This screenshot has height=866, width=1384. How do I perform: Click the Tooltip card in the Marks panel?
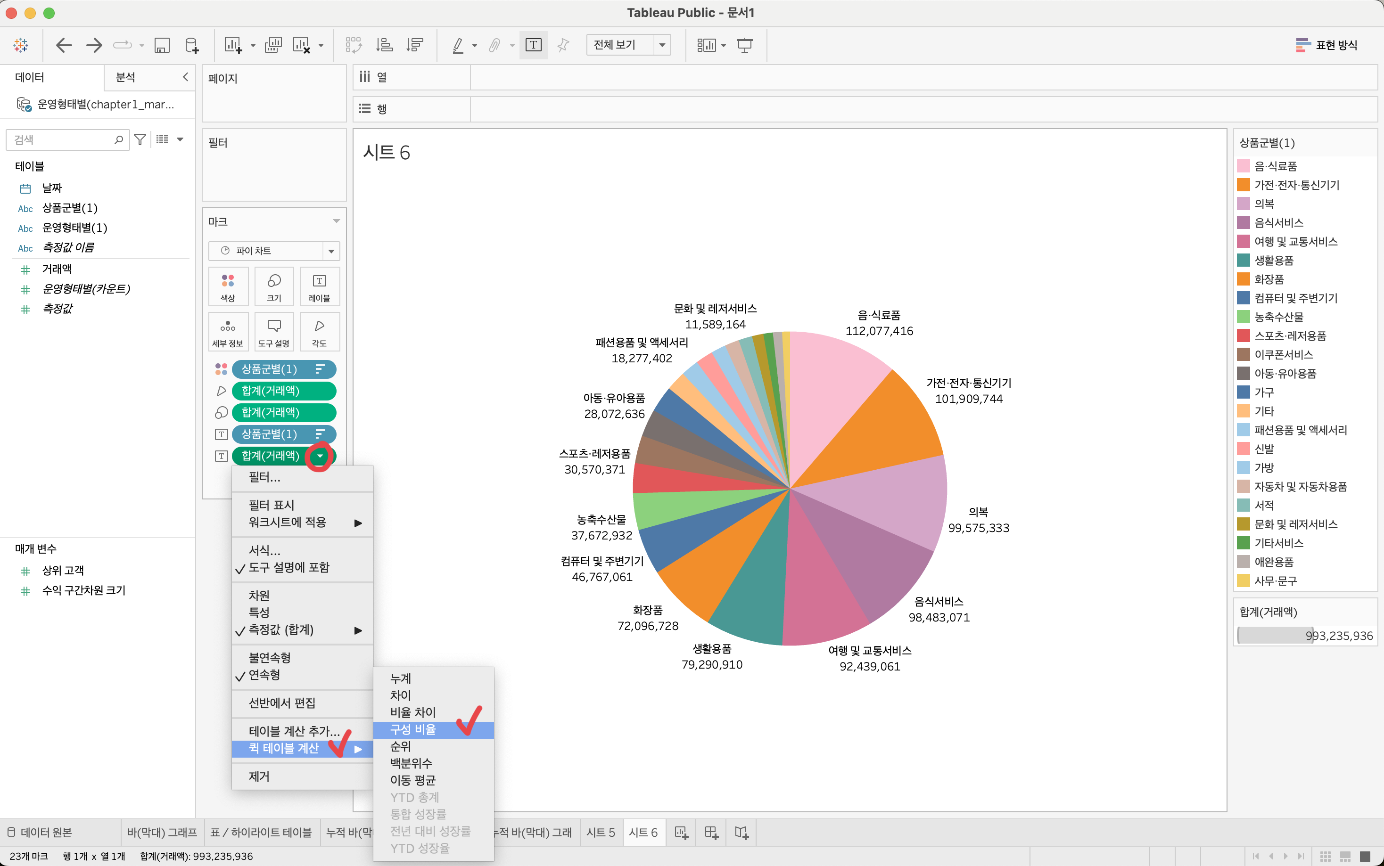[274, 332]
